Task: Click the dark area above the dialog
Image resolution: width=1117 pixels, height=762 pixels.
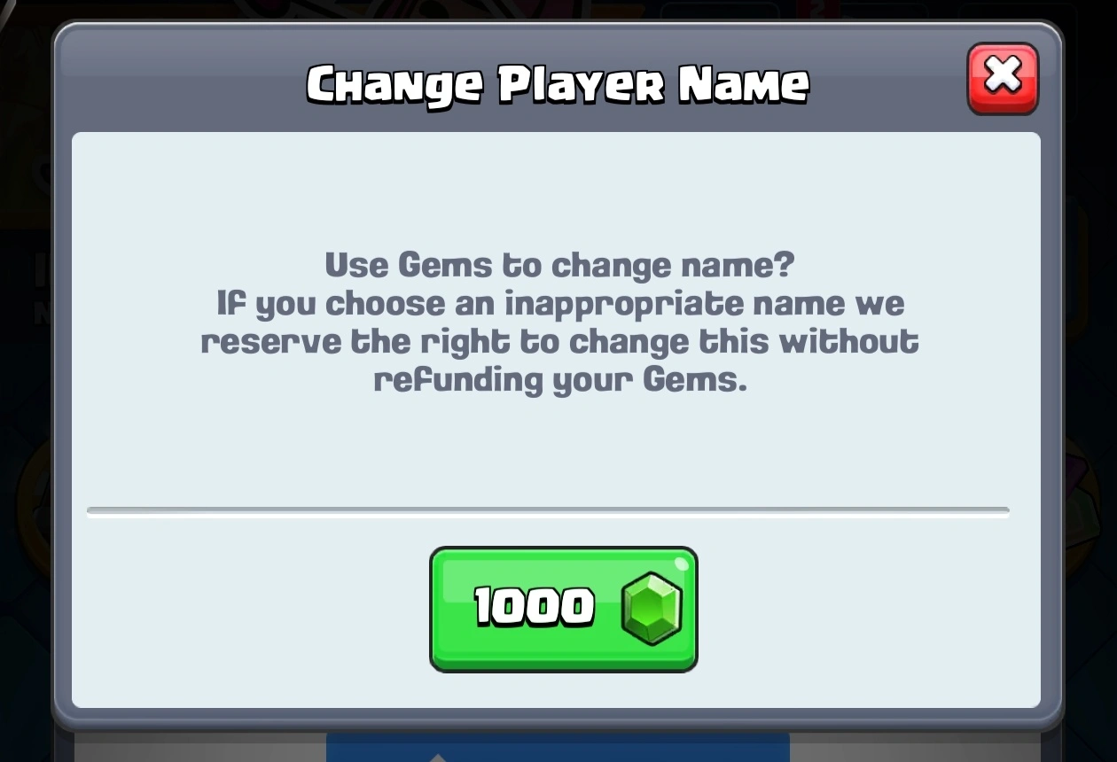Action: [x=558, y=9]
